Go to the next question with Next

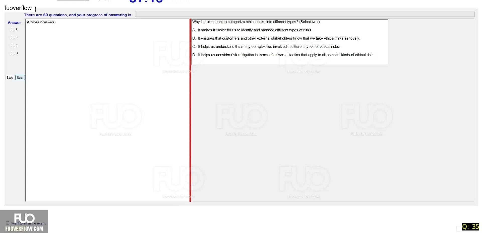20,78
